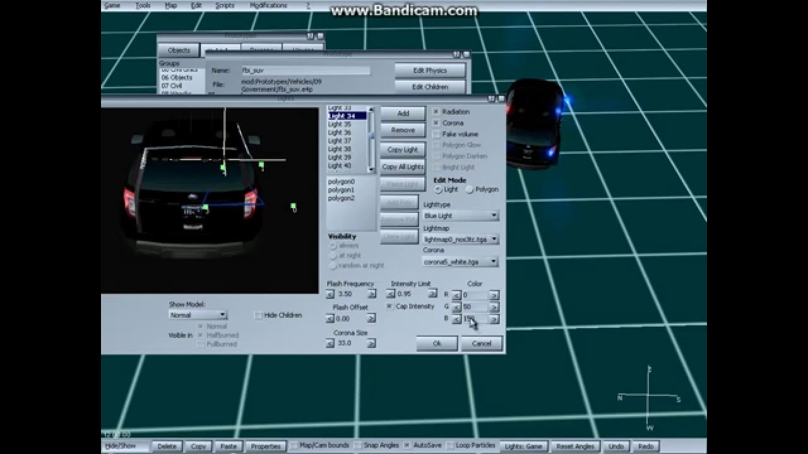Click the Remove light button
This screenshot has height=454, width=808.
[403, 130]
